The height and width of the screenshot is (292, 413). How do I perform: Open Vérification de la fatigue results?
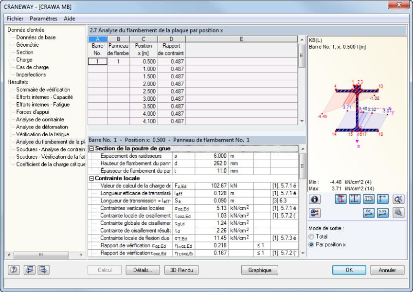coord(43,134)
